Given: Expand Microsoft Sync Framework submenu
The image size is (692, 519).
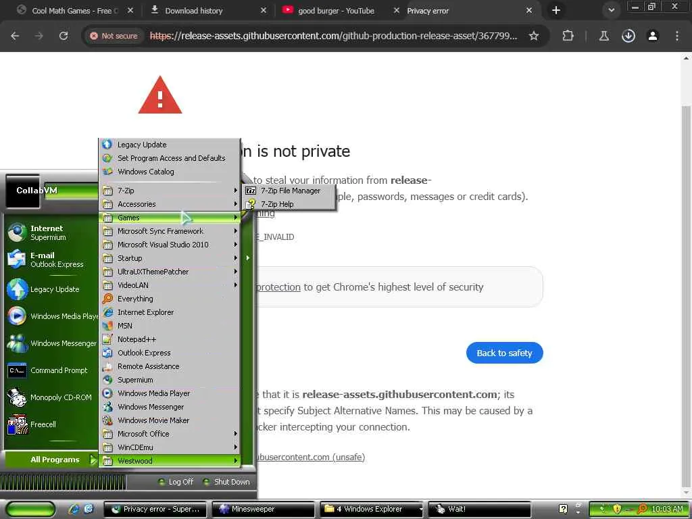Looking at the screenshot, I should tap(170, 231).
